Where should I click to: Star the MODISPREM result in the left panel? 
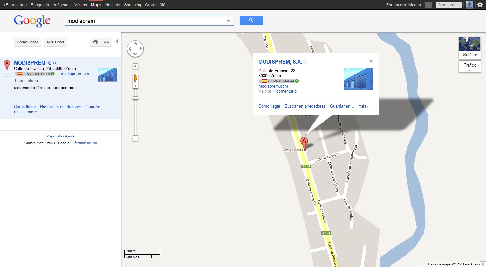coord(7,75)
